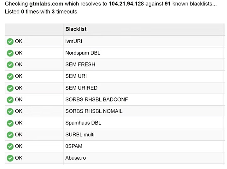Click the OK icon beside 0SPAM
This screenshot has width=227, height=169.
[x=10, y=147]
